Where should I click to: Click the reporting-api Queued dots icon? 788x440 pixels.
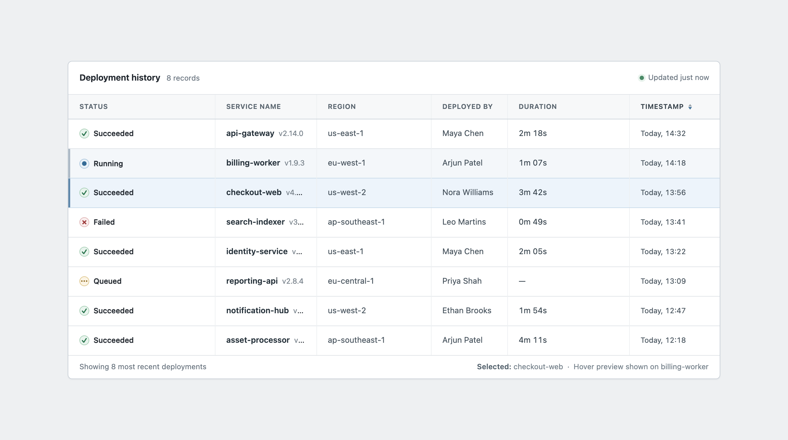click(84, 281)
